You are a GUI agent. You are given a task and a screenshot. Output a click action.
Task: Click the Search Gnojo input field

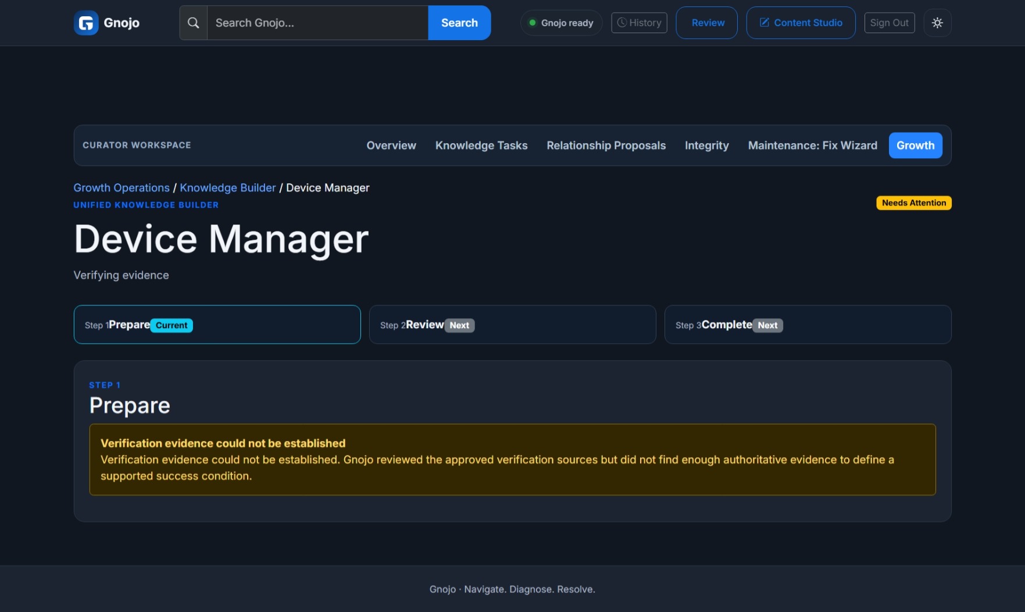tap(317, 23)
